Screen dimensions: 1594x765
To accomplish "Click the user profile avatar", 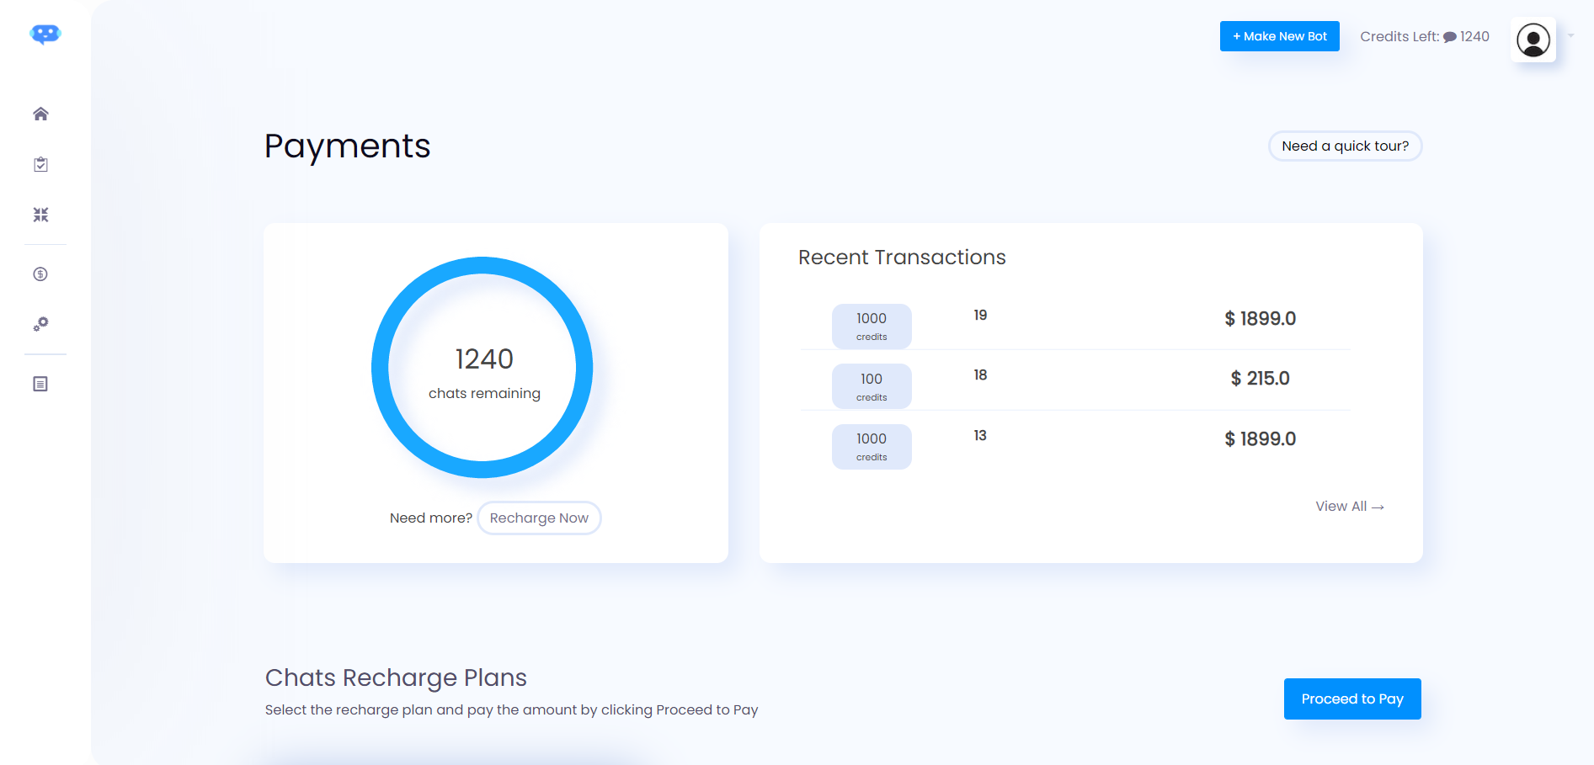I will 1533,40.
